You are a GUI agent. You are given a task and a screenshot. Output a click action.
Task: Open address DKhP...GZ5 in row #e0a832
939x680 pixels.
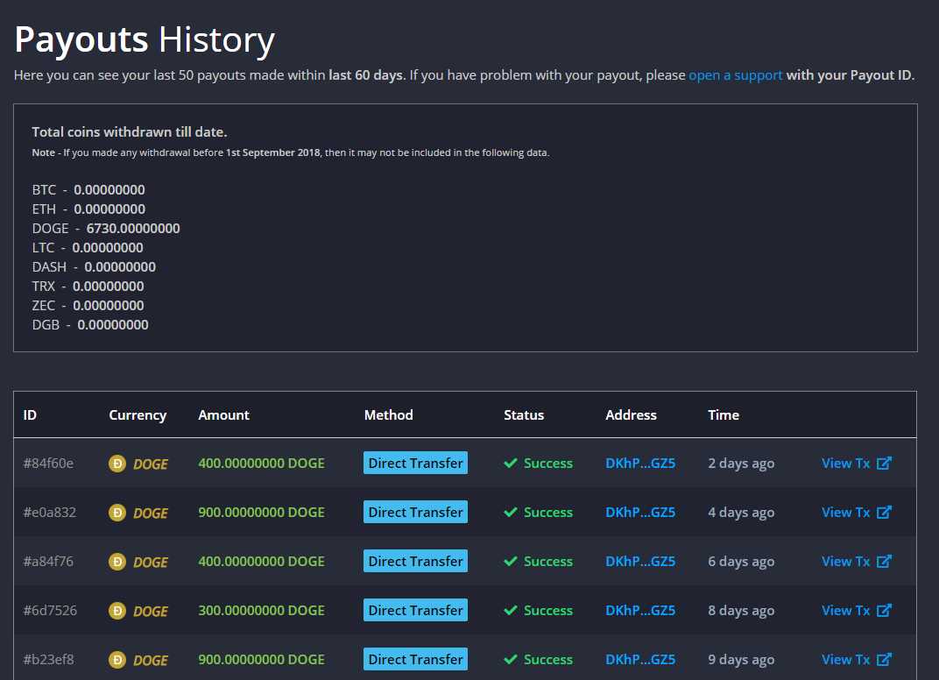coord(640,513)
